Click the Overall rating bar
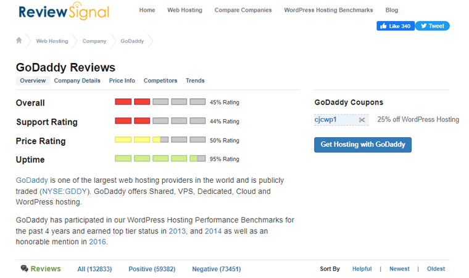469x278 pixels. click(160, 102)
